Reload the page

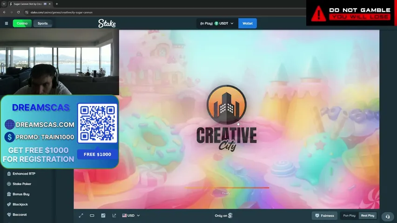pos(18,12)
